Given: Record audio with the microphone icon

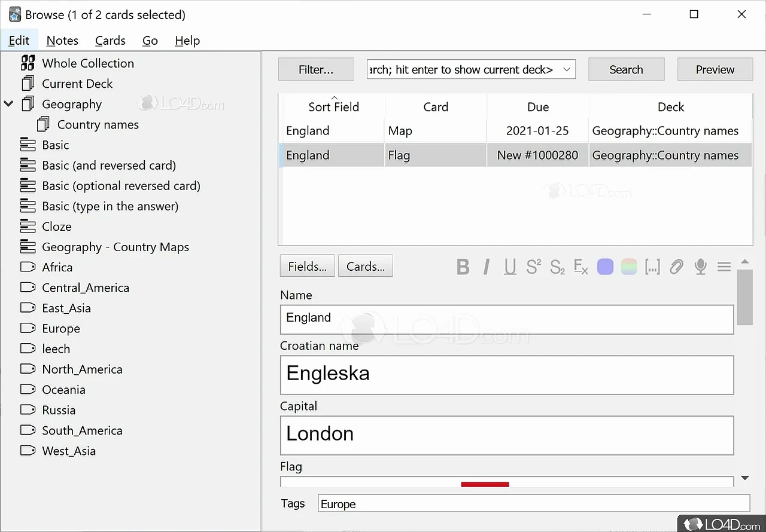Looking at the screenshot, I should click(x=700, y=267).
